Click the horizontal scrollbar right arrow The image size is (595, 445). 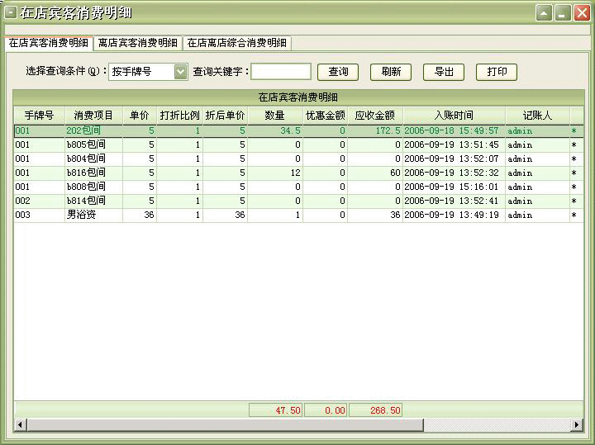[578, 424]
